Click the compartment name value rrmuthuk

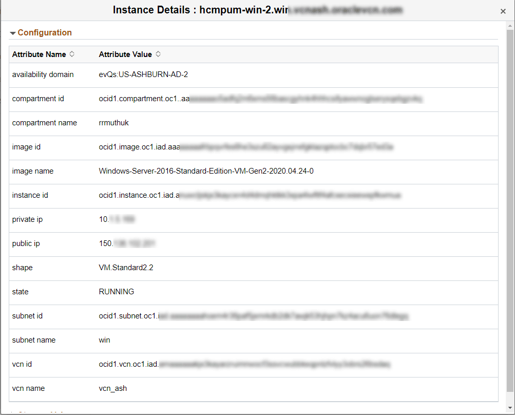(113, 123)
